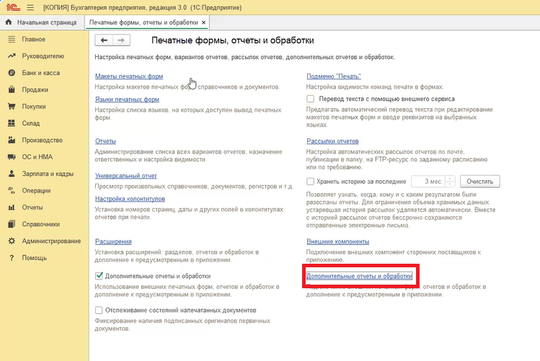Open the hamburger main menu
Viewport: 540px width, 361px height.
30,6
